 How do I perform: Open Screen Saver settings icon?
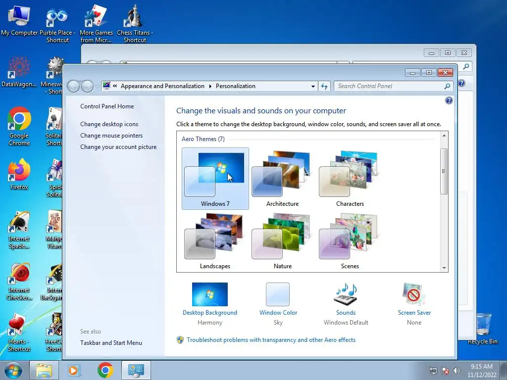coord(414,294)
